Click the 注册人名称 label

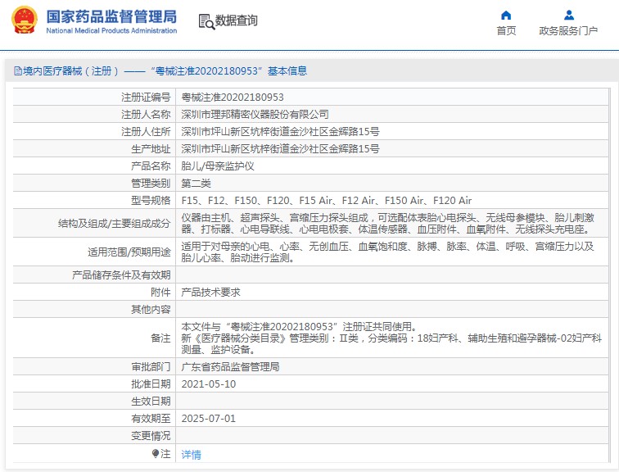[x=146, y=115]
